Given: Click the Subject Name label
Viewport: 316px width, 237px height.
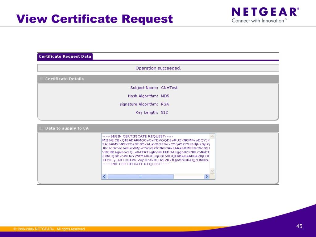Looking at the screenshot, I should [144, 88].
